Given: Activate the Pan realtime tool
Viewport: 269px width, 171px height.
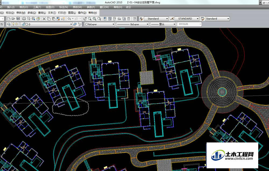Looking at the screenshot, I should pos(85,19).
